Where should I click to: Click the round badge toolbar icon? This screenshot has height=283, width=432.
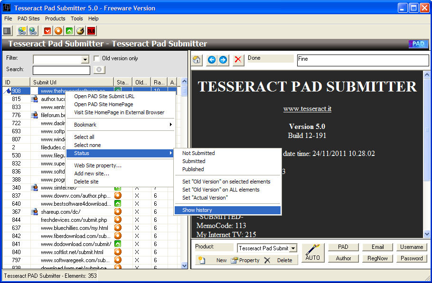pos(80,31)
